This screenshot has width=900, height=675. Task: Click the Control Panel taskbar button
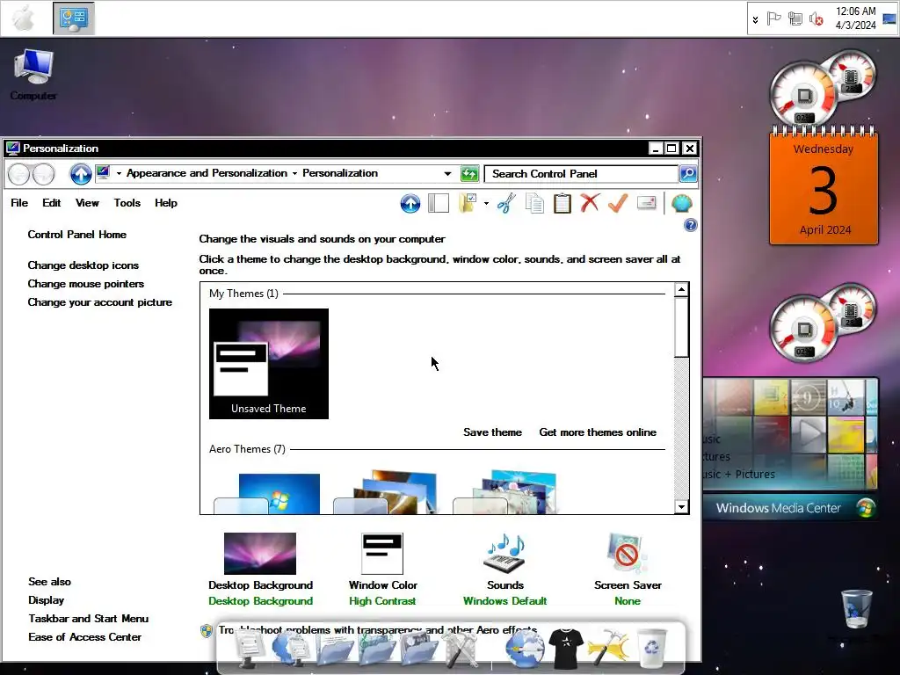(74, 18)
